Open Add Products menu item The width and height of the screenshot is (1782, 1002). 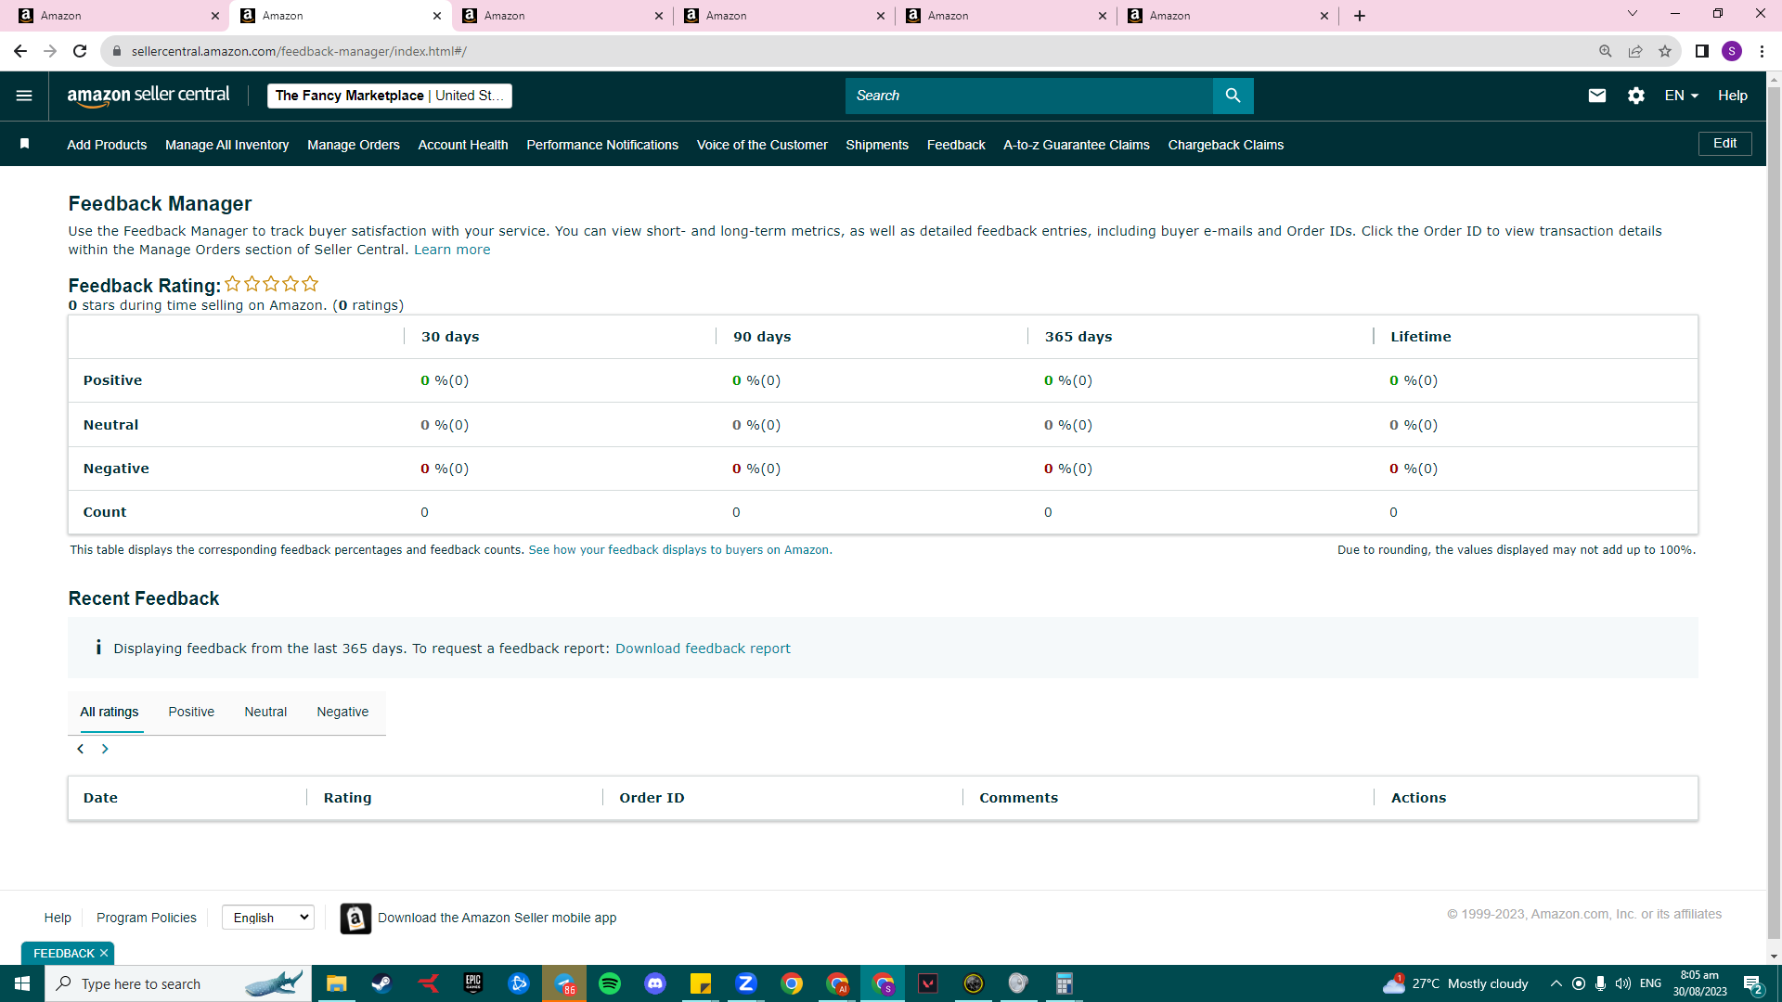(x=107, y=145)
